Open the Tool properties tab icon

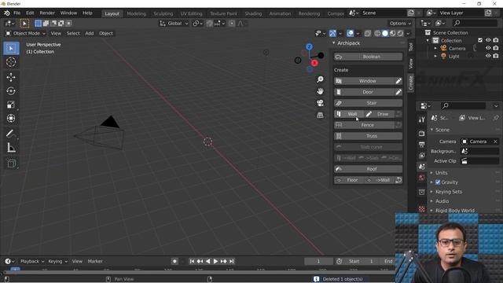click(421, 119)
